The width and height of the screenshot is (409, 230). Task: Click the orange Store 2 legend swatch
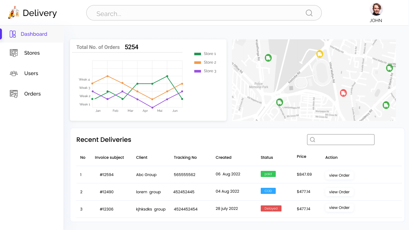tap(197, 63)
